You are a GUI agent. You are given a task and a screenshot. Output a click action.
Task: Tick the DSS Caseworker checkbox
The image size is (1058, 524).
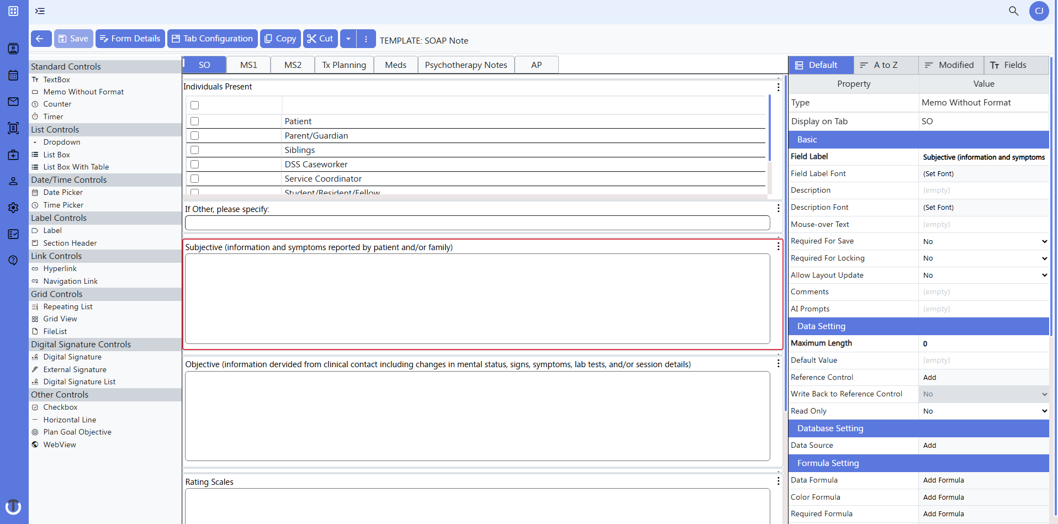(x=194, y=164)
